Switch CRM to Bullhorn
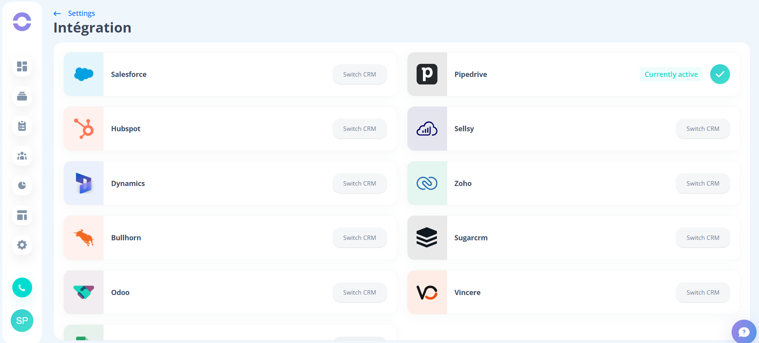The height and width of the screenshot is (343, 759). pos(359,238)
